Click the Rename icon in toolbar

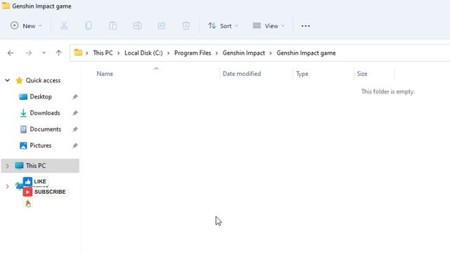[137, 26]
